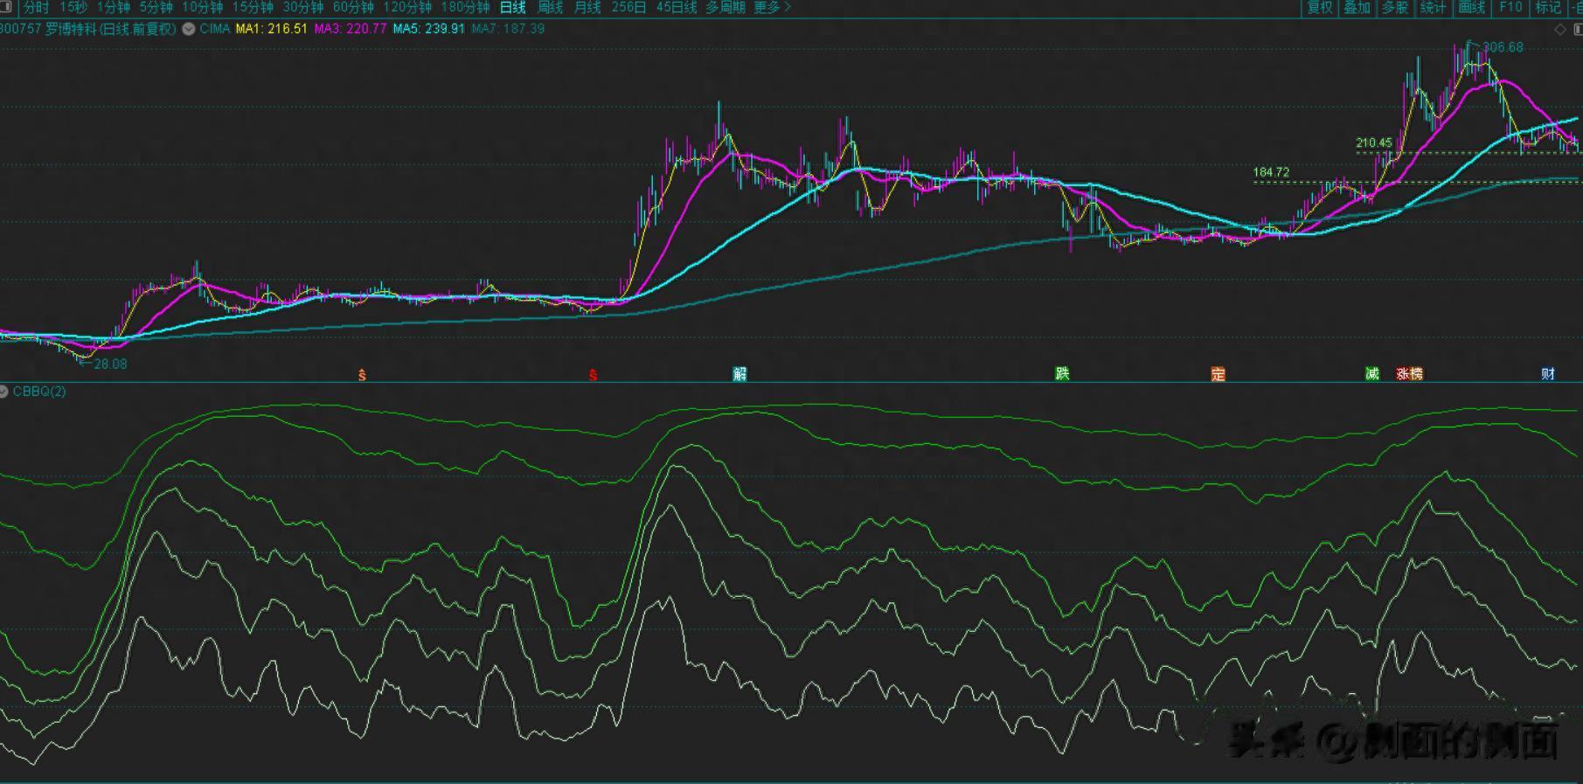Click the MA5: 239.91 indicator value
This screenshot has width=1583, height=784.
[x=428, y=29]
